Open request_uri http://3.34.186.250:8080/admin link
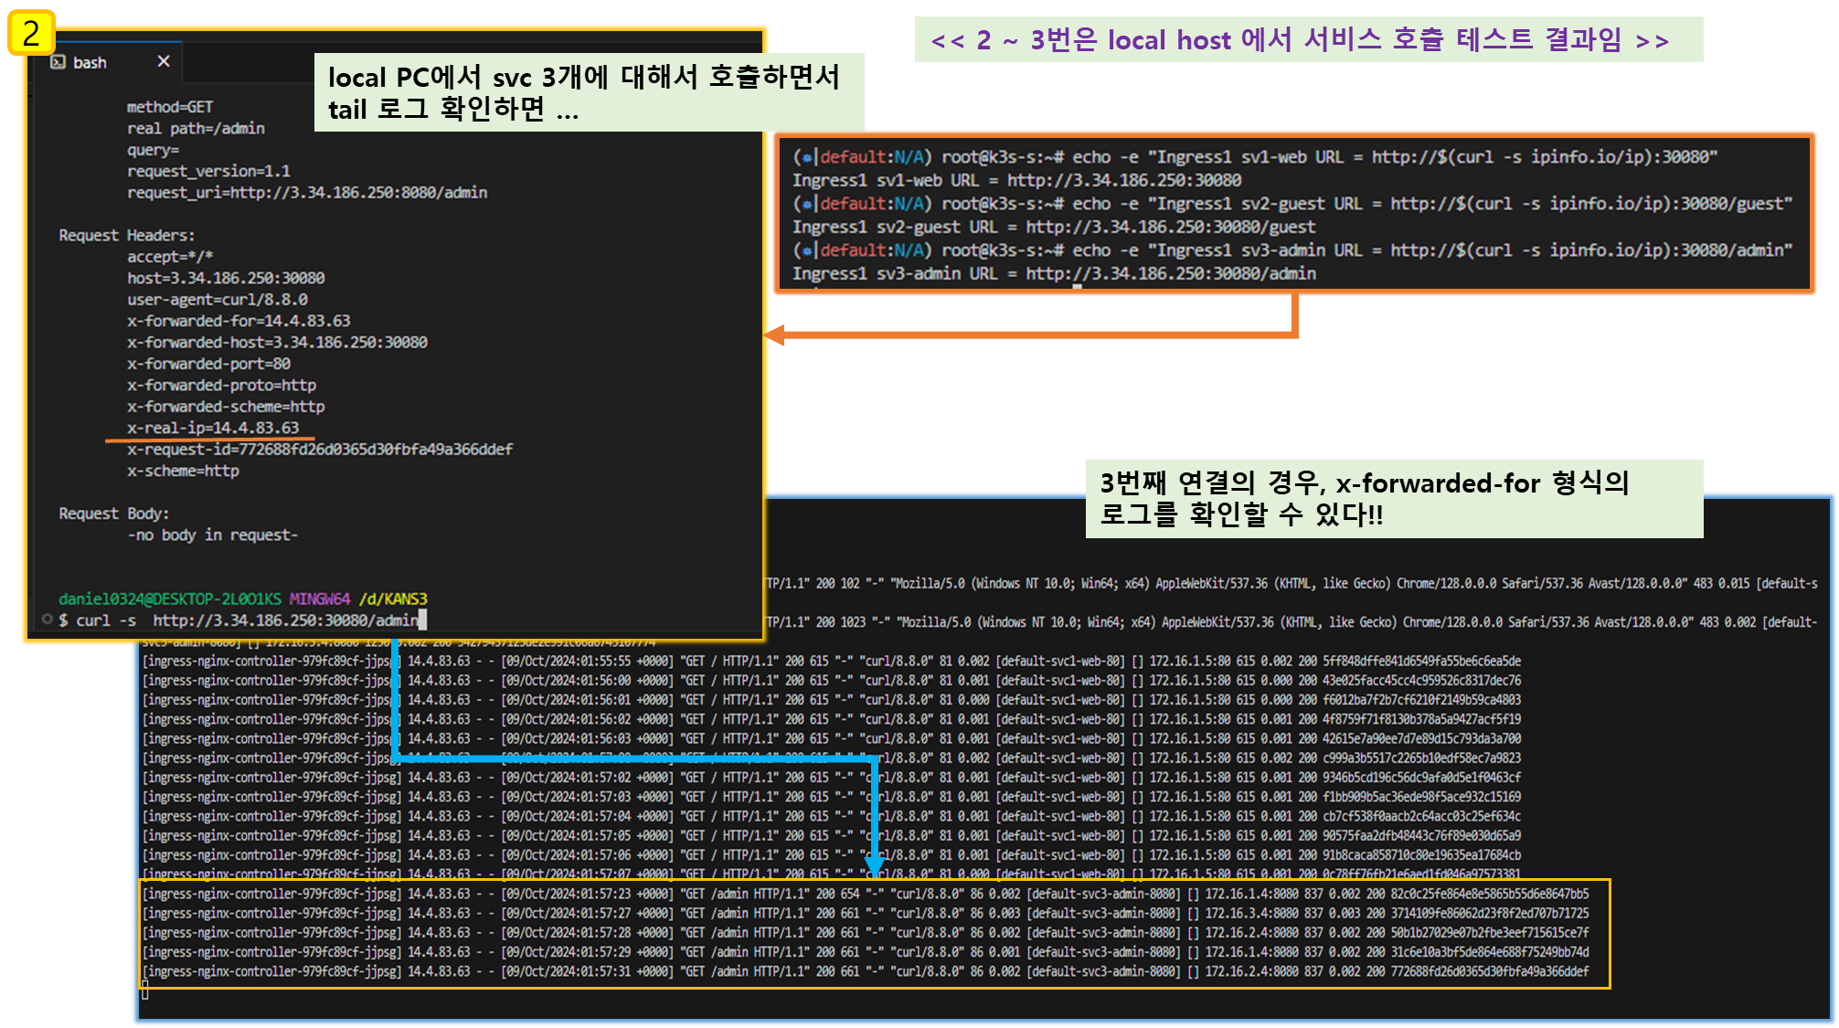The width and height of the screenshot is (1839, 1028). click(x=358, y=193)
